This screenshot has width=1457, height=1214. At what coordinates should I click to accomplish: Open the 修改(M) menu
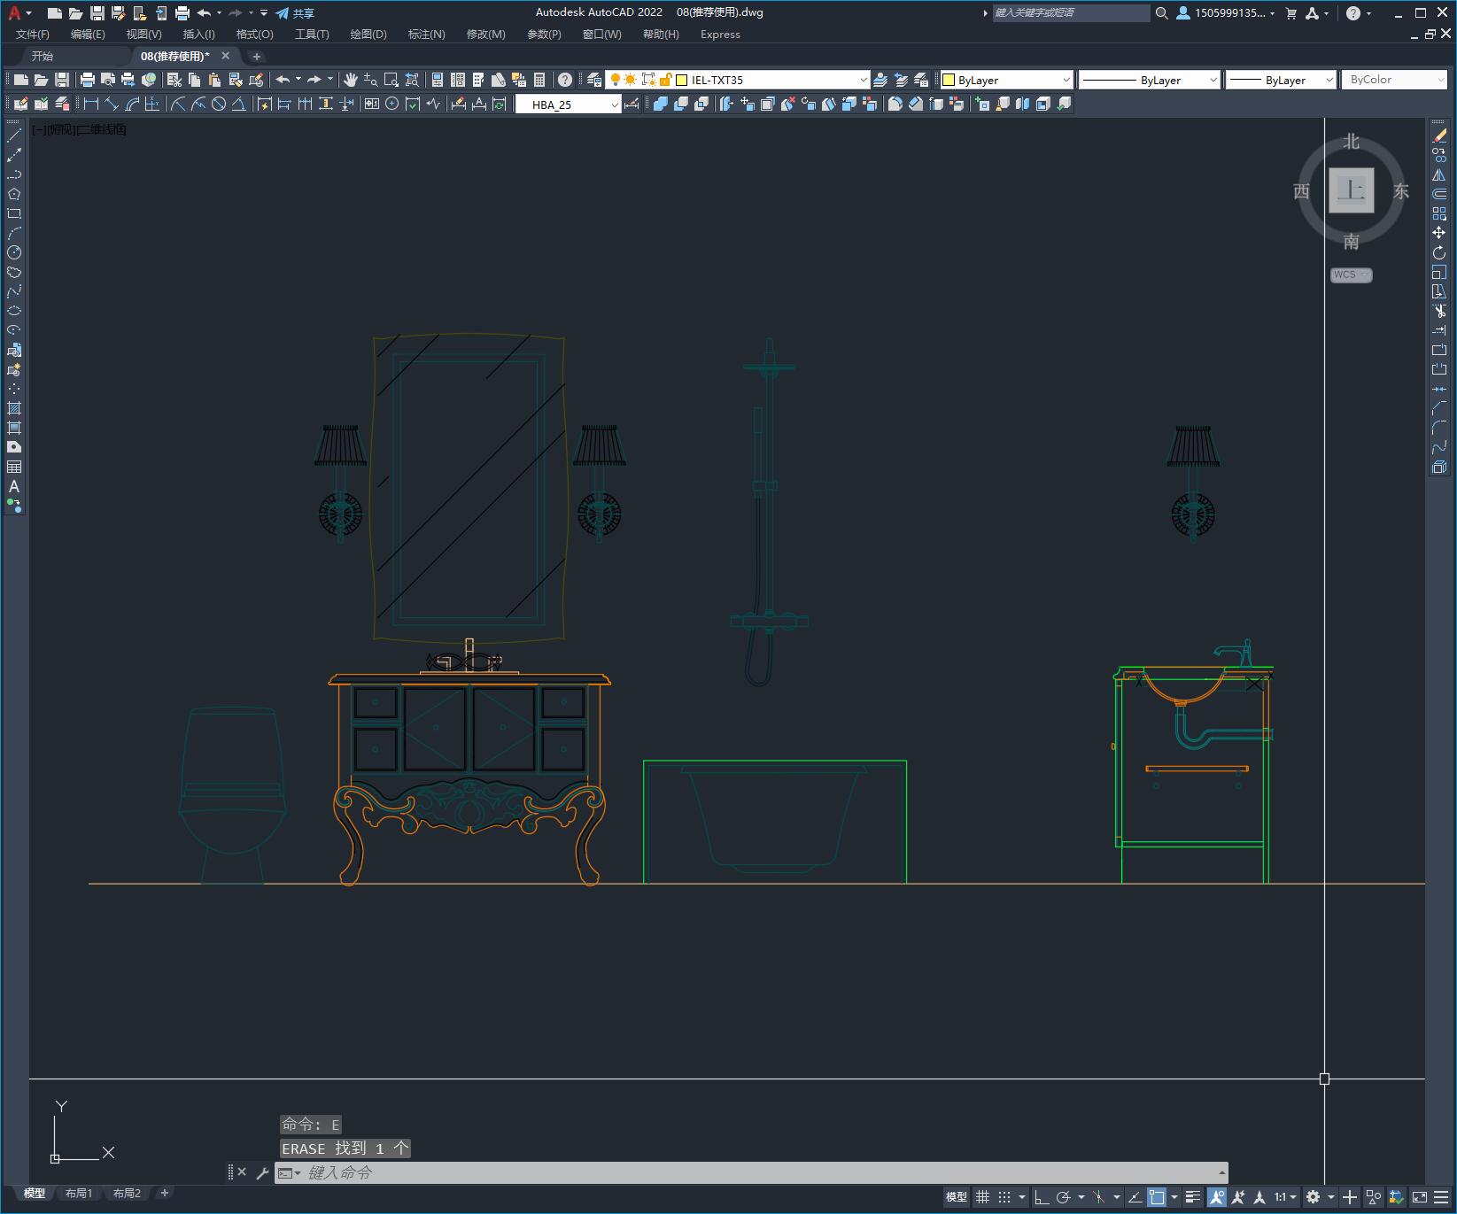point(485,35)
